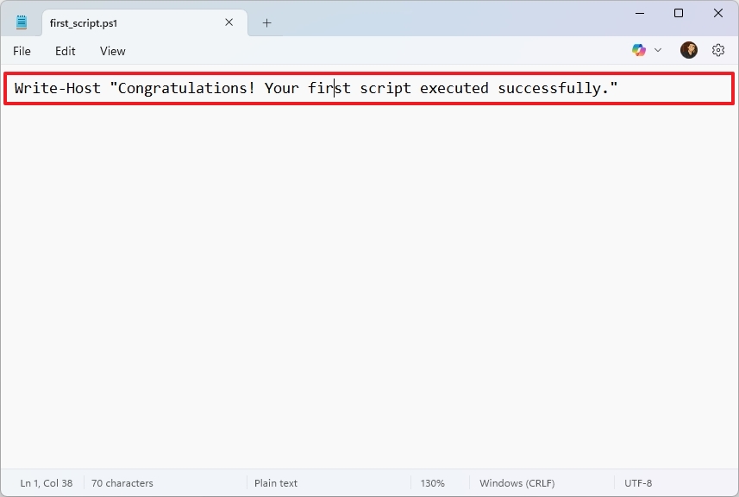Click the Notepad app icon in title bar

click(22, 23)
